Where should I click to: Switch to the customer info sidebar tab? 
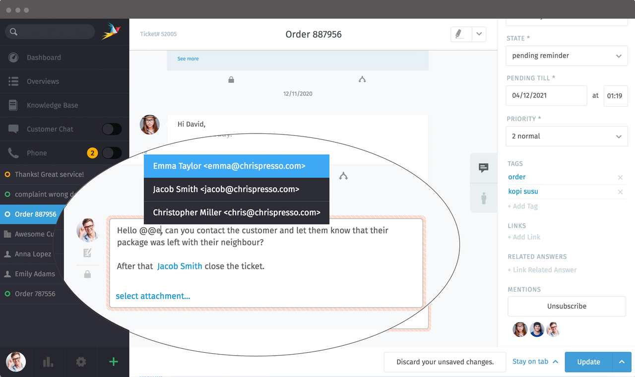click(x=483, y=198)
